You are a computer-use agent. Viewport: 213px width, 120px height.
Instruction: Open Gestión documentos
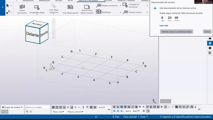tap(22, 9)
